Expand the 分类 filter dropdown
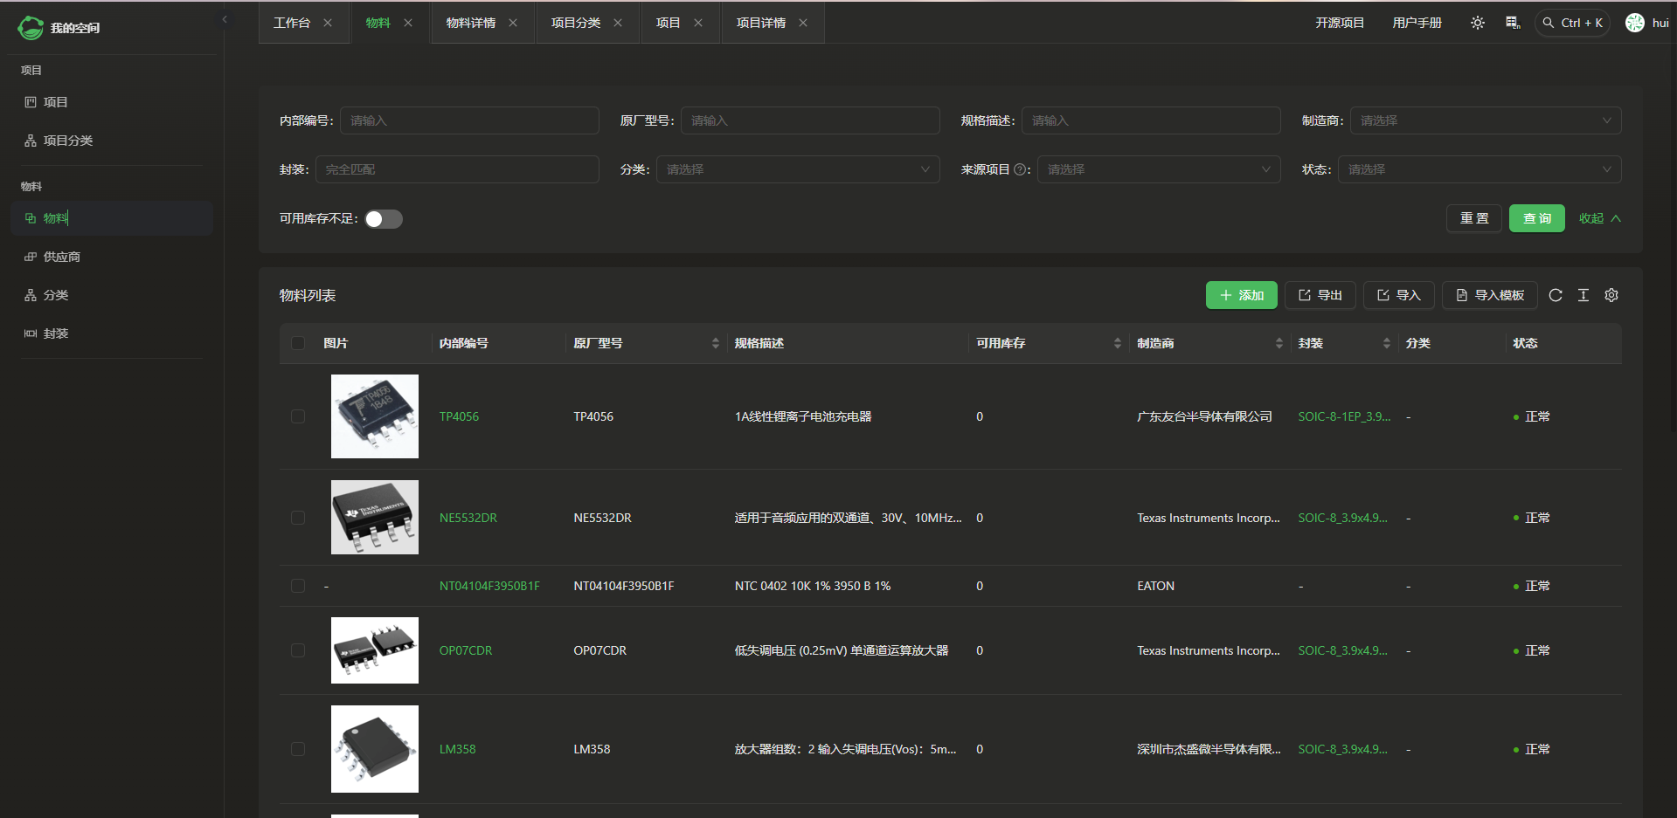The width and height of the screenshot is (1677, 818). (797, 169)
